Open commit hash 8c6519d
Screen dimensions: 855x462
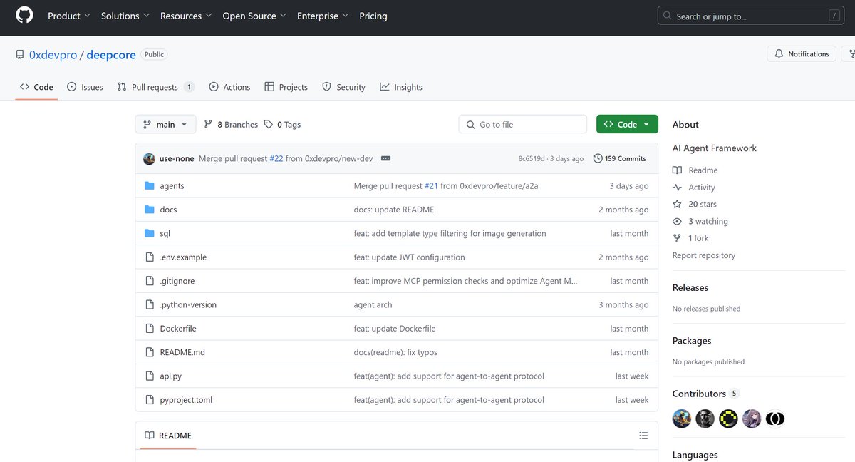532,158
